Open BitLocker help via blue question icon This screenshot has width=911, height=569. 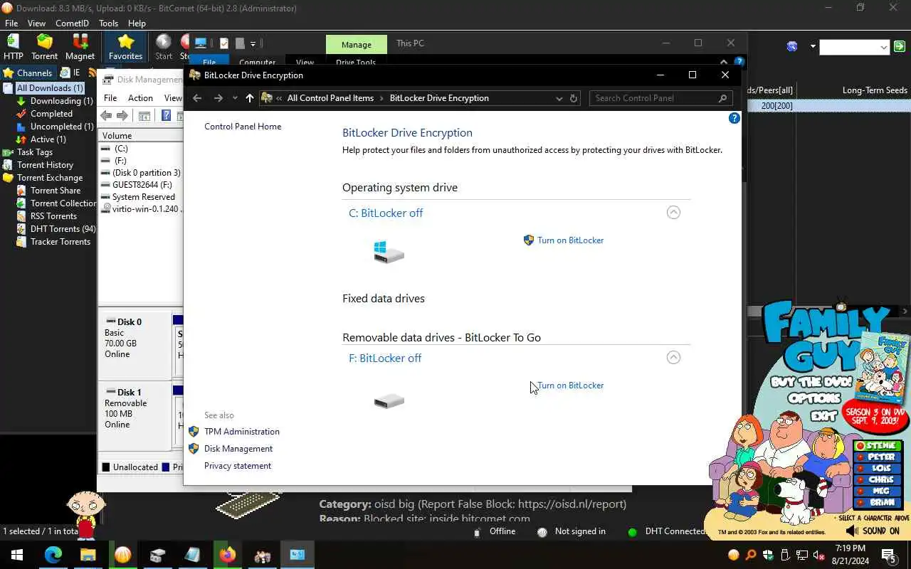tap(734, 118)
